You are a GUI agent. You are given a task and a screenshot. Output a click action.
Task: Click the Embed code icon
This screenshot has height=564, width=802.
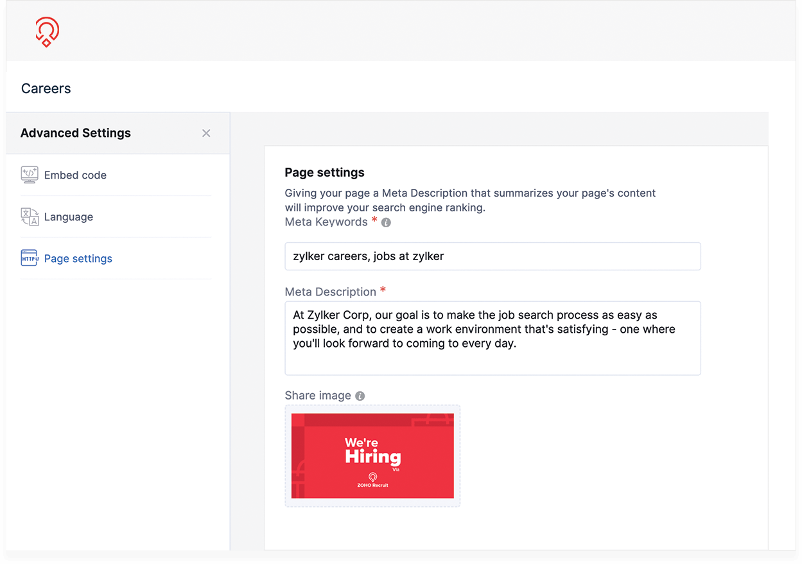click(30, 175)
